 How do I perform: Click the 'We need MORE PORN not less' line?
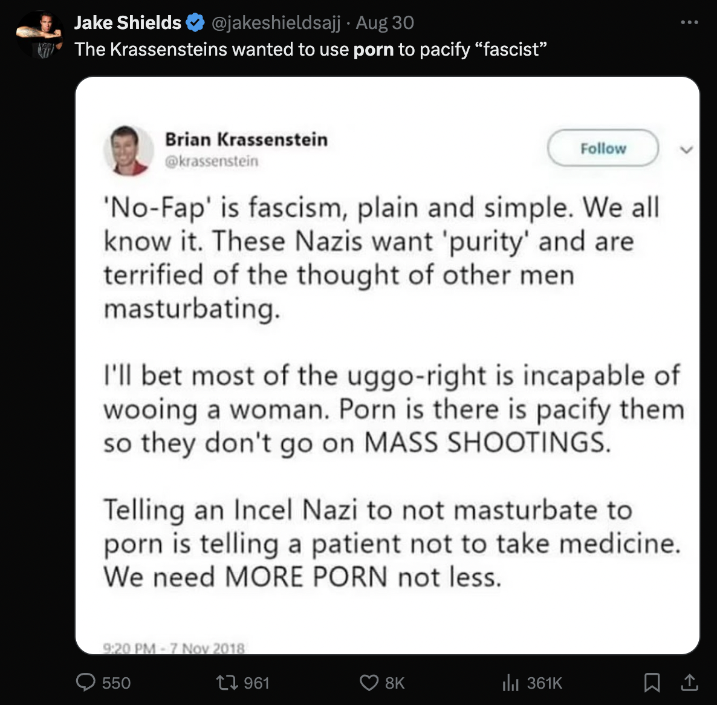(302, 577)
